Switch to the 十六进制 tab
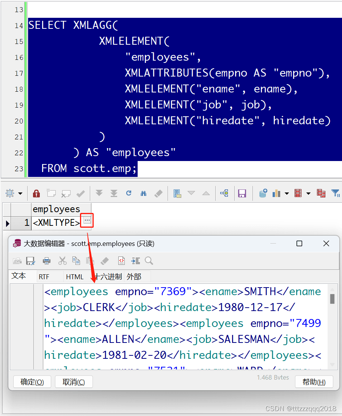This screenshot has width=342, height=416. [x=108, y=277]
